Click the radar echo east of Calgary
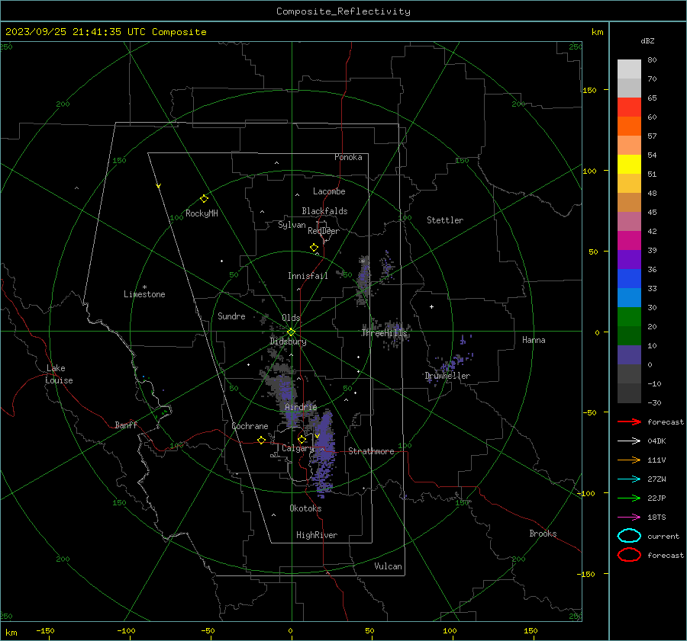687x641 pixels. (x=324, y=455)
